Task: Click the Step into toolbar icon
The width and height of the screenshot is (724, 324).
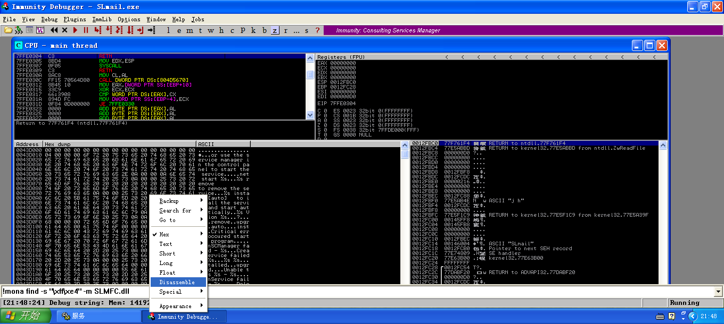Action: click(98, 30)
